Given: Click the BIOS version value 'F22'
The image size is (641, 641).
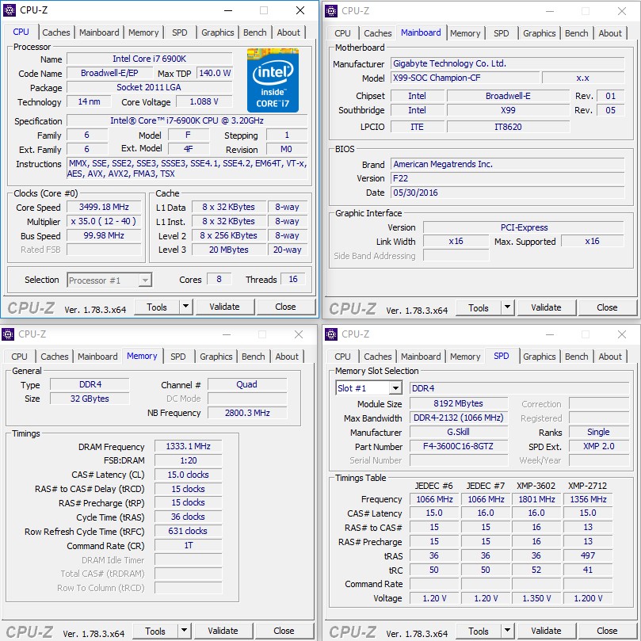Looking at the screenshot, I should pyautogui.click(x=508, y=178).
